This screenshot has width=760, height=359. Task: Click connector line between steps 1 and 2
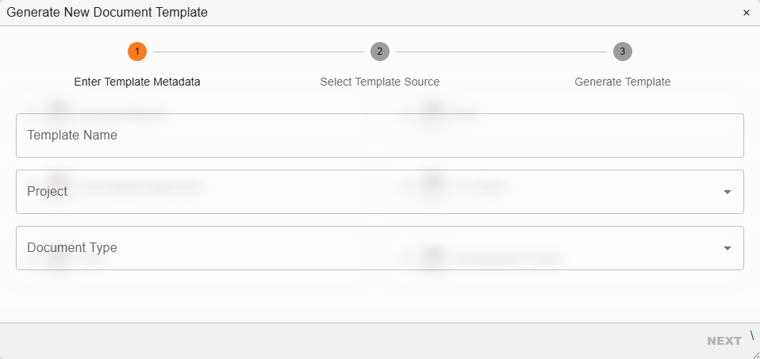(x=258, y=52)
